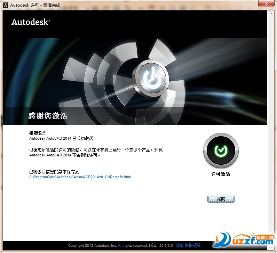Click the 已将激活信息的副本保存到 label
This screenshot has height=253, width=277.
[x=55, y=172]
